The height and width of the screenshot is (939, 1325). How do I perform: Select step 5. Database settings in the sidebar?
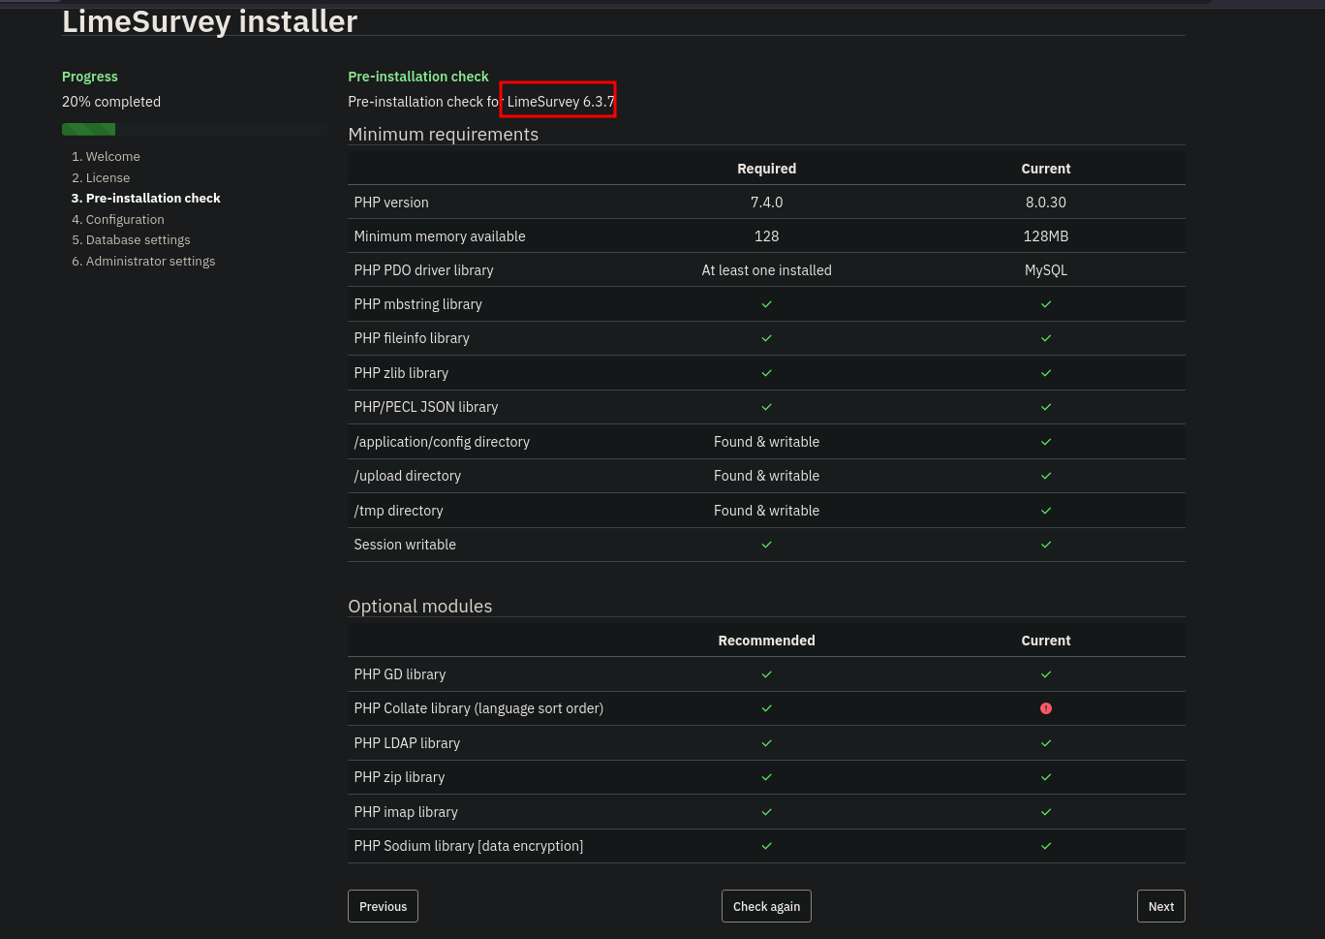[x=131, y=239]
